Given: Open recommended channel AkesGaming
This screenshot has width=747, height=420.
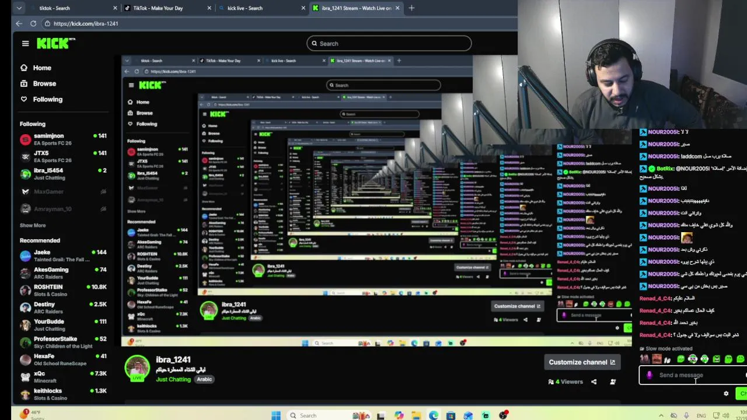Looking at the screenshot, I should click(63, 273).
